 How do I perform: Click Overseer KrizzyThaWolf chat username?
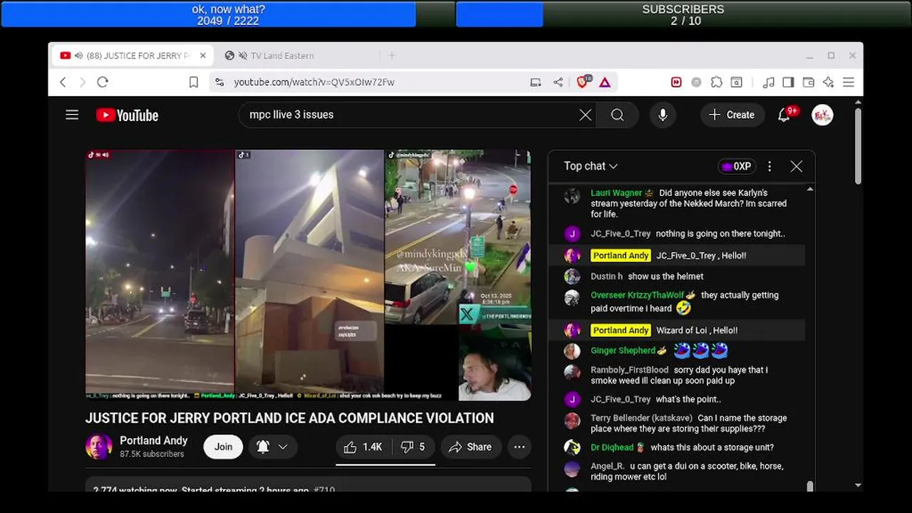pos(637,295)
